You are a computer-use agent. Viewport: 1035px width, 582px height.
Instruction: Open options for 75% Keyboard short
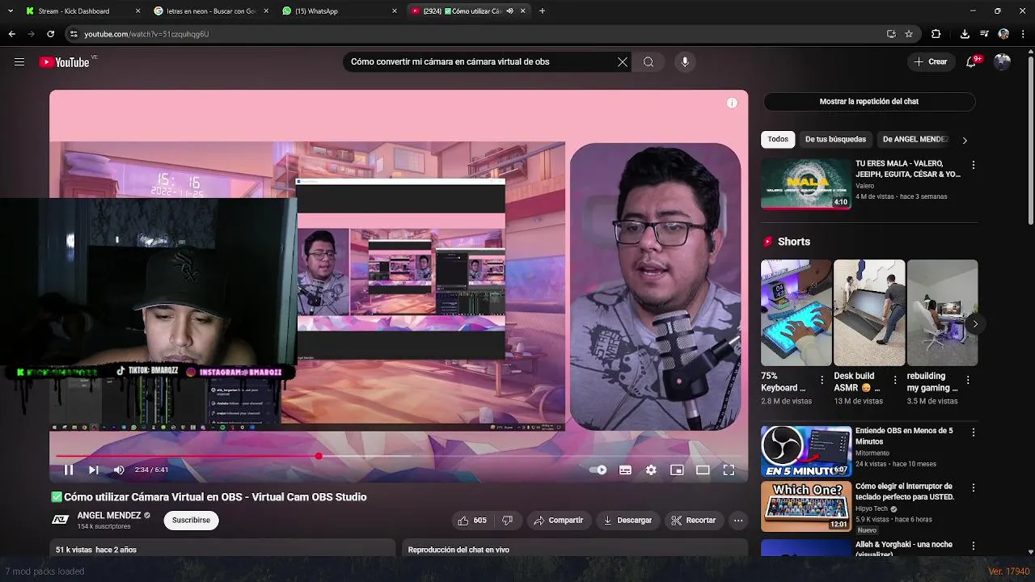click(x=822, y=380)
